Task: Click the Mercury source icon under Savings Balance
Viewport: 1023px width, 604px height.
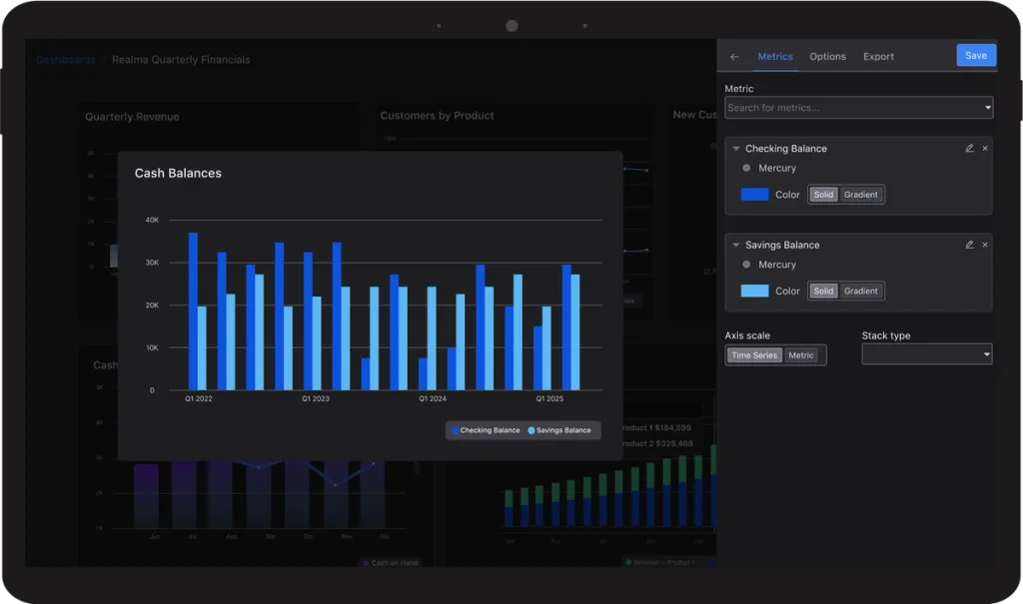Action: tap(746, 265)
